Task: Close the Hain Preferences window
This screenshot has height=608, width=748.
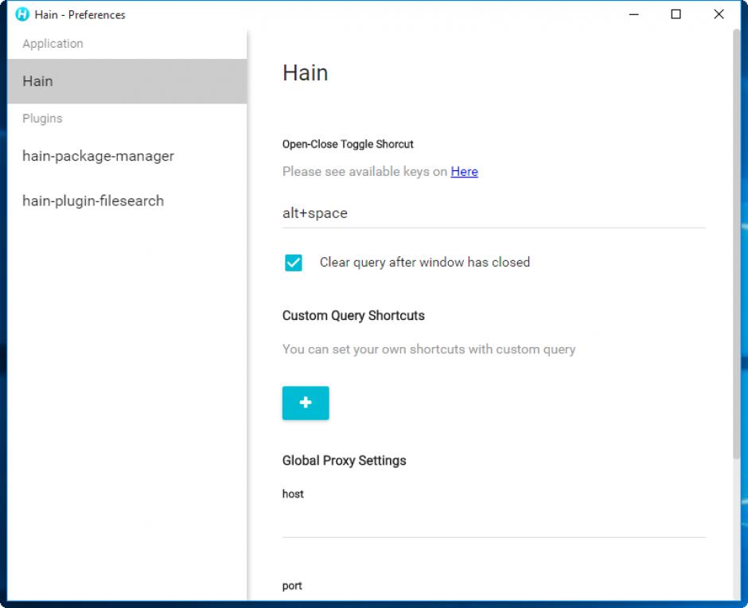Action: 719,14
